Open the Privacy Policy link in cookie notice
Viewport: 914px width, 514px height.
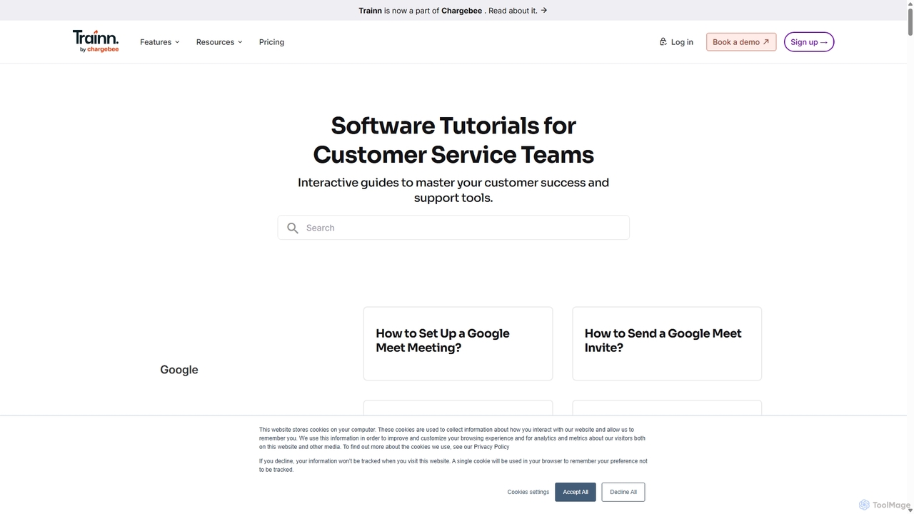point(491,447)
